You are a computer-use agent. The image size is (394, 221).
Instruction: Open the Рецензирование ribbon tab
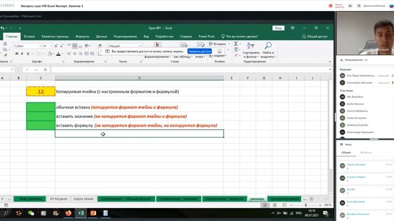coord(125,36)
